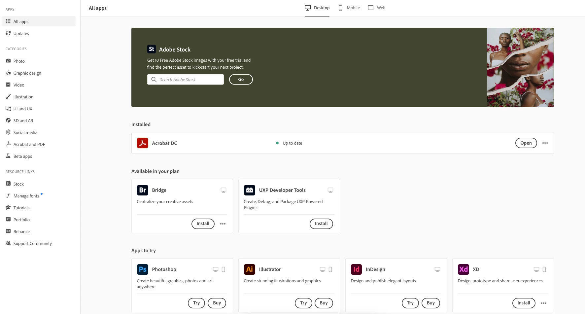This screenshot has height=314, width=585.
Task: Click the InDesign desktop platform icon
Action: point(437,269)
